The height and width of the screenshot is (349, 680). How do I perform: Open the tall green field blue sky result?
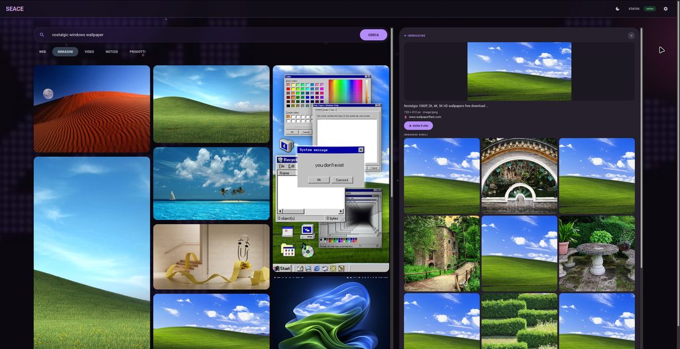(92, 253)
